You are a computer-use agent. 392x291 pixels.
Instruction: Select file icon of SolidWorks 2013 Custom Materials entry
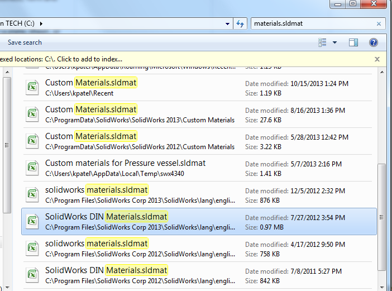pyautogui.click(x=32, y=115)
